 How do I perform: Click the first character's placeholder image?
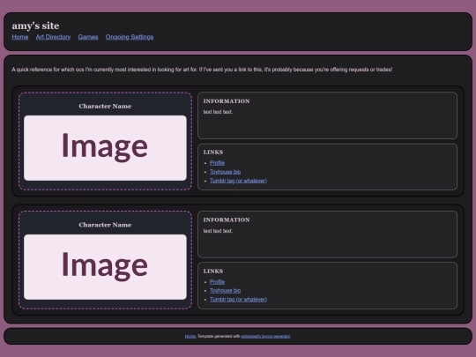[105, 148]
